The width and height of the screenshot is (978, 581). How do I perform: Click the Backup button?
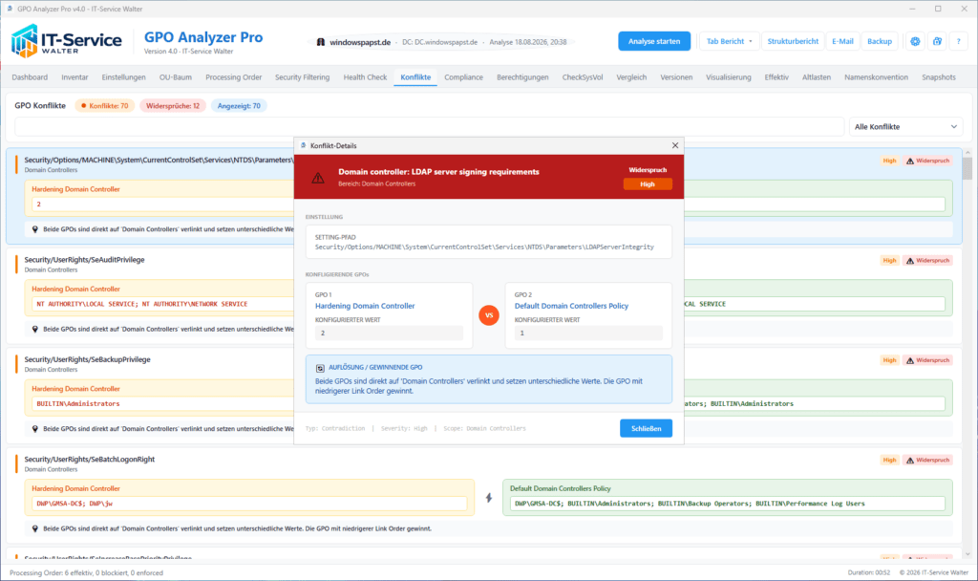pyautogui.click(x=880, y=41)
